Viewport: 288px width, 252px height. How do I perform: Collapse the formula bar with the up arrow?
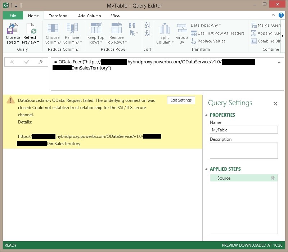tap(279, 63)
